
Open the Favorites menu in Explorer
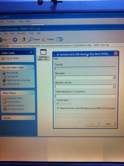(22, 33)
